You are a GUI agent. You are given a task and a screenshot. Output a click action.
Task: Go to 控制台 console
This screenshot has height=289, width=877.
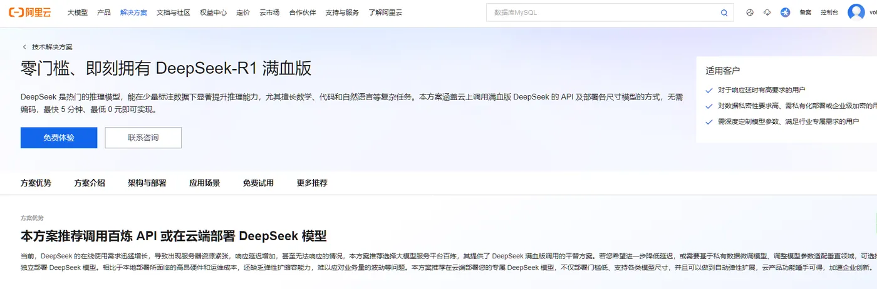click(829, 13)
